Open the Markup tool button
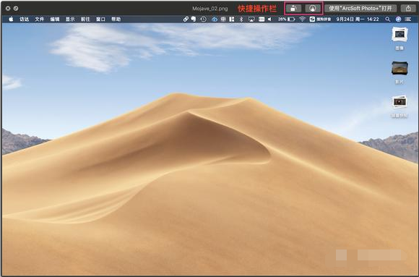This screenshot has width=419, height=277. pos(312,9)
